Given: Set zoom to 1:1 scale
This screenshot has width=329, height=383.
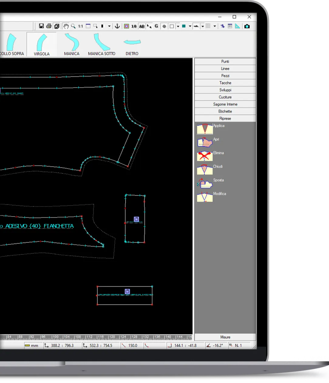Looking at the screenshot, I should (x=80, y=26).
